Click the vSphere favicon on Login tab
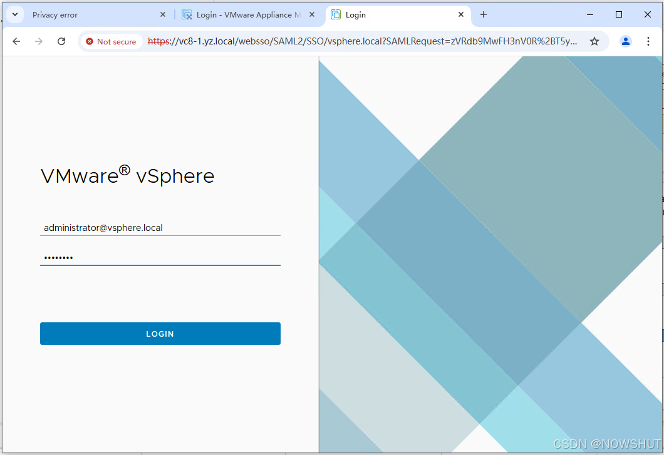Viewport: 664px width, 455px height. pyautogui.click(x=336, y=14)
